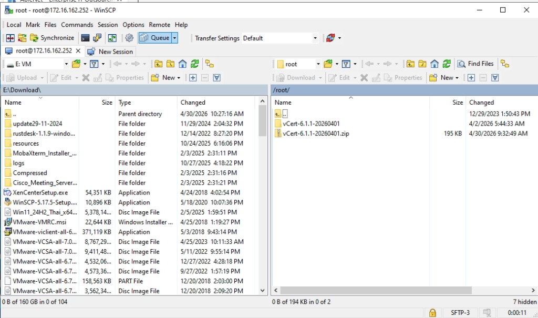Switch to the New Session tab
This screenshot has width=538, height=318.
tap(110, 52)
